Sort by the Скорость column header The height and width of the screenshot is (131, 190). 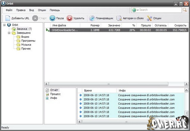[x=180, y=25]
